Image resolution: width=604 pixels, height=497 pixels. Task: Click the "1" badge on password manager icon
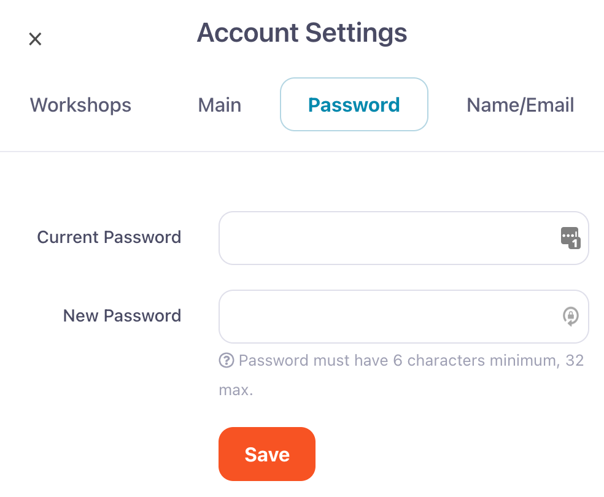pos(575,244)
